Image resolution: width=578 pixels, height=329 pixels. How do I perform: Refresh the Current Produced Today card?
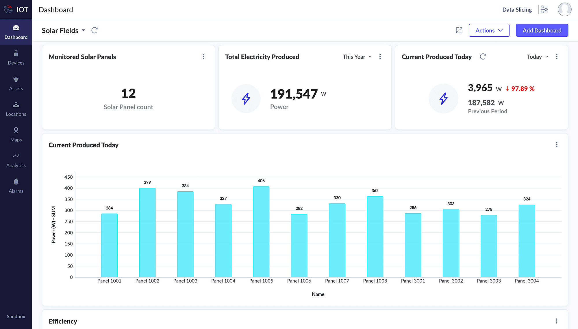(483, 57)
